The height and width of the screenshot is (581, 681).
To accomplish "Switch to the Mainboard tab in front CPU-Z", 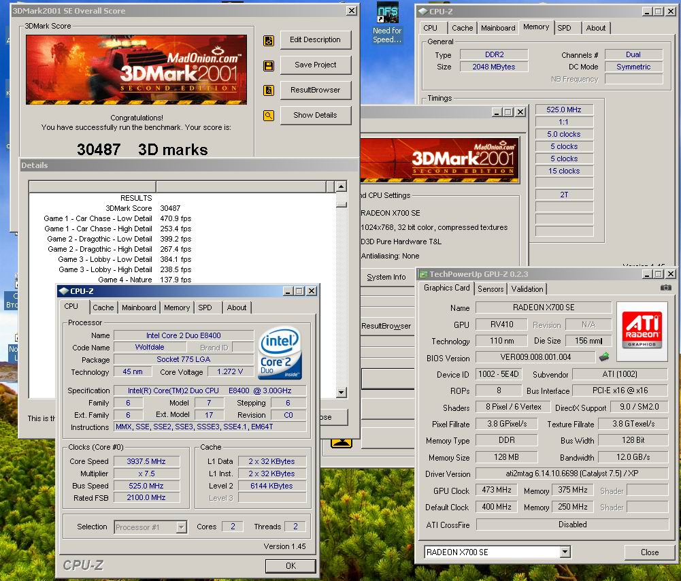I will 139,308.
